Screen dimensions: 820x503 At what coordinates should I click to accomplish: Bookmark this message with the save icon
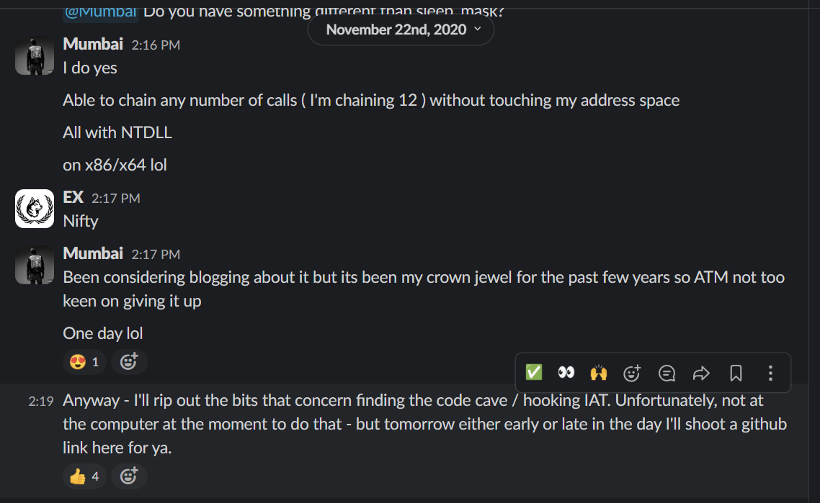[736, 373]
